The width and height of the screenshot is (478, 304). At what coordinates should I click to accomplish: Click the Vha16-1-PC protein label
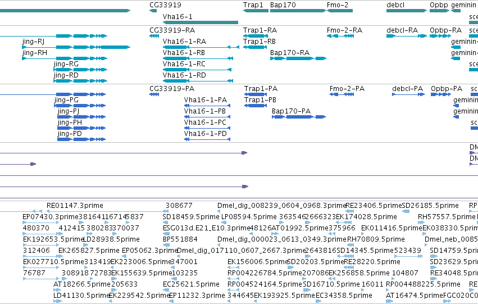pyautogui.click(x=205, y=122)
